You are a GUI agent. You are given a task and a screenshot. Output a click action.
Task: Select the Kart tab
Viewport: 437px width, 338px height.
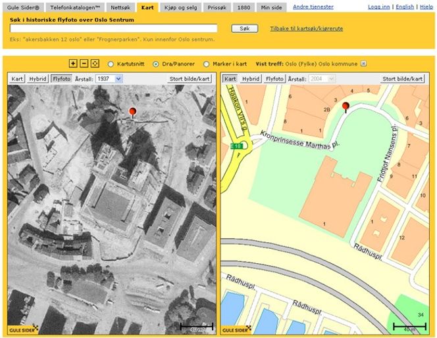147,8
